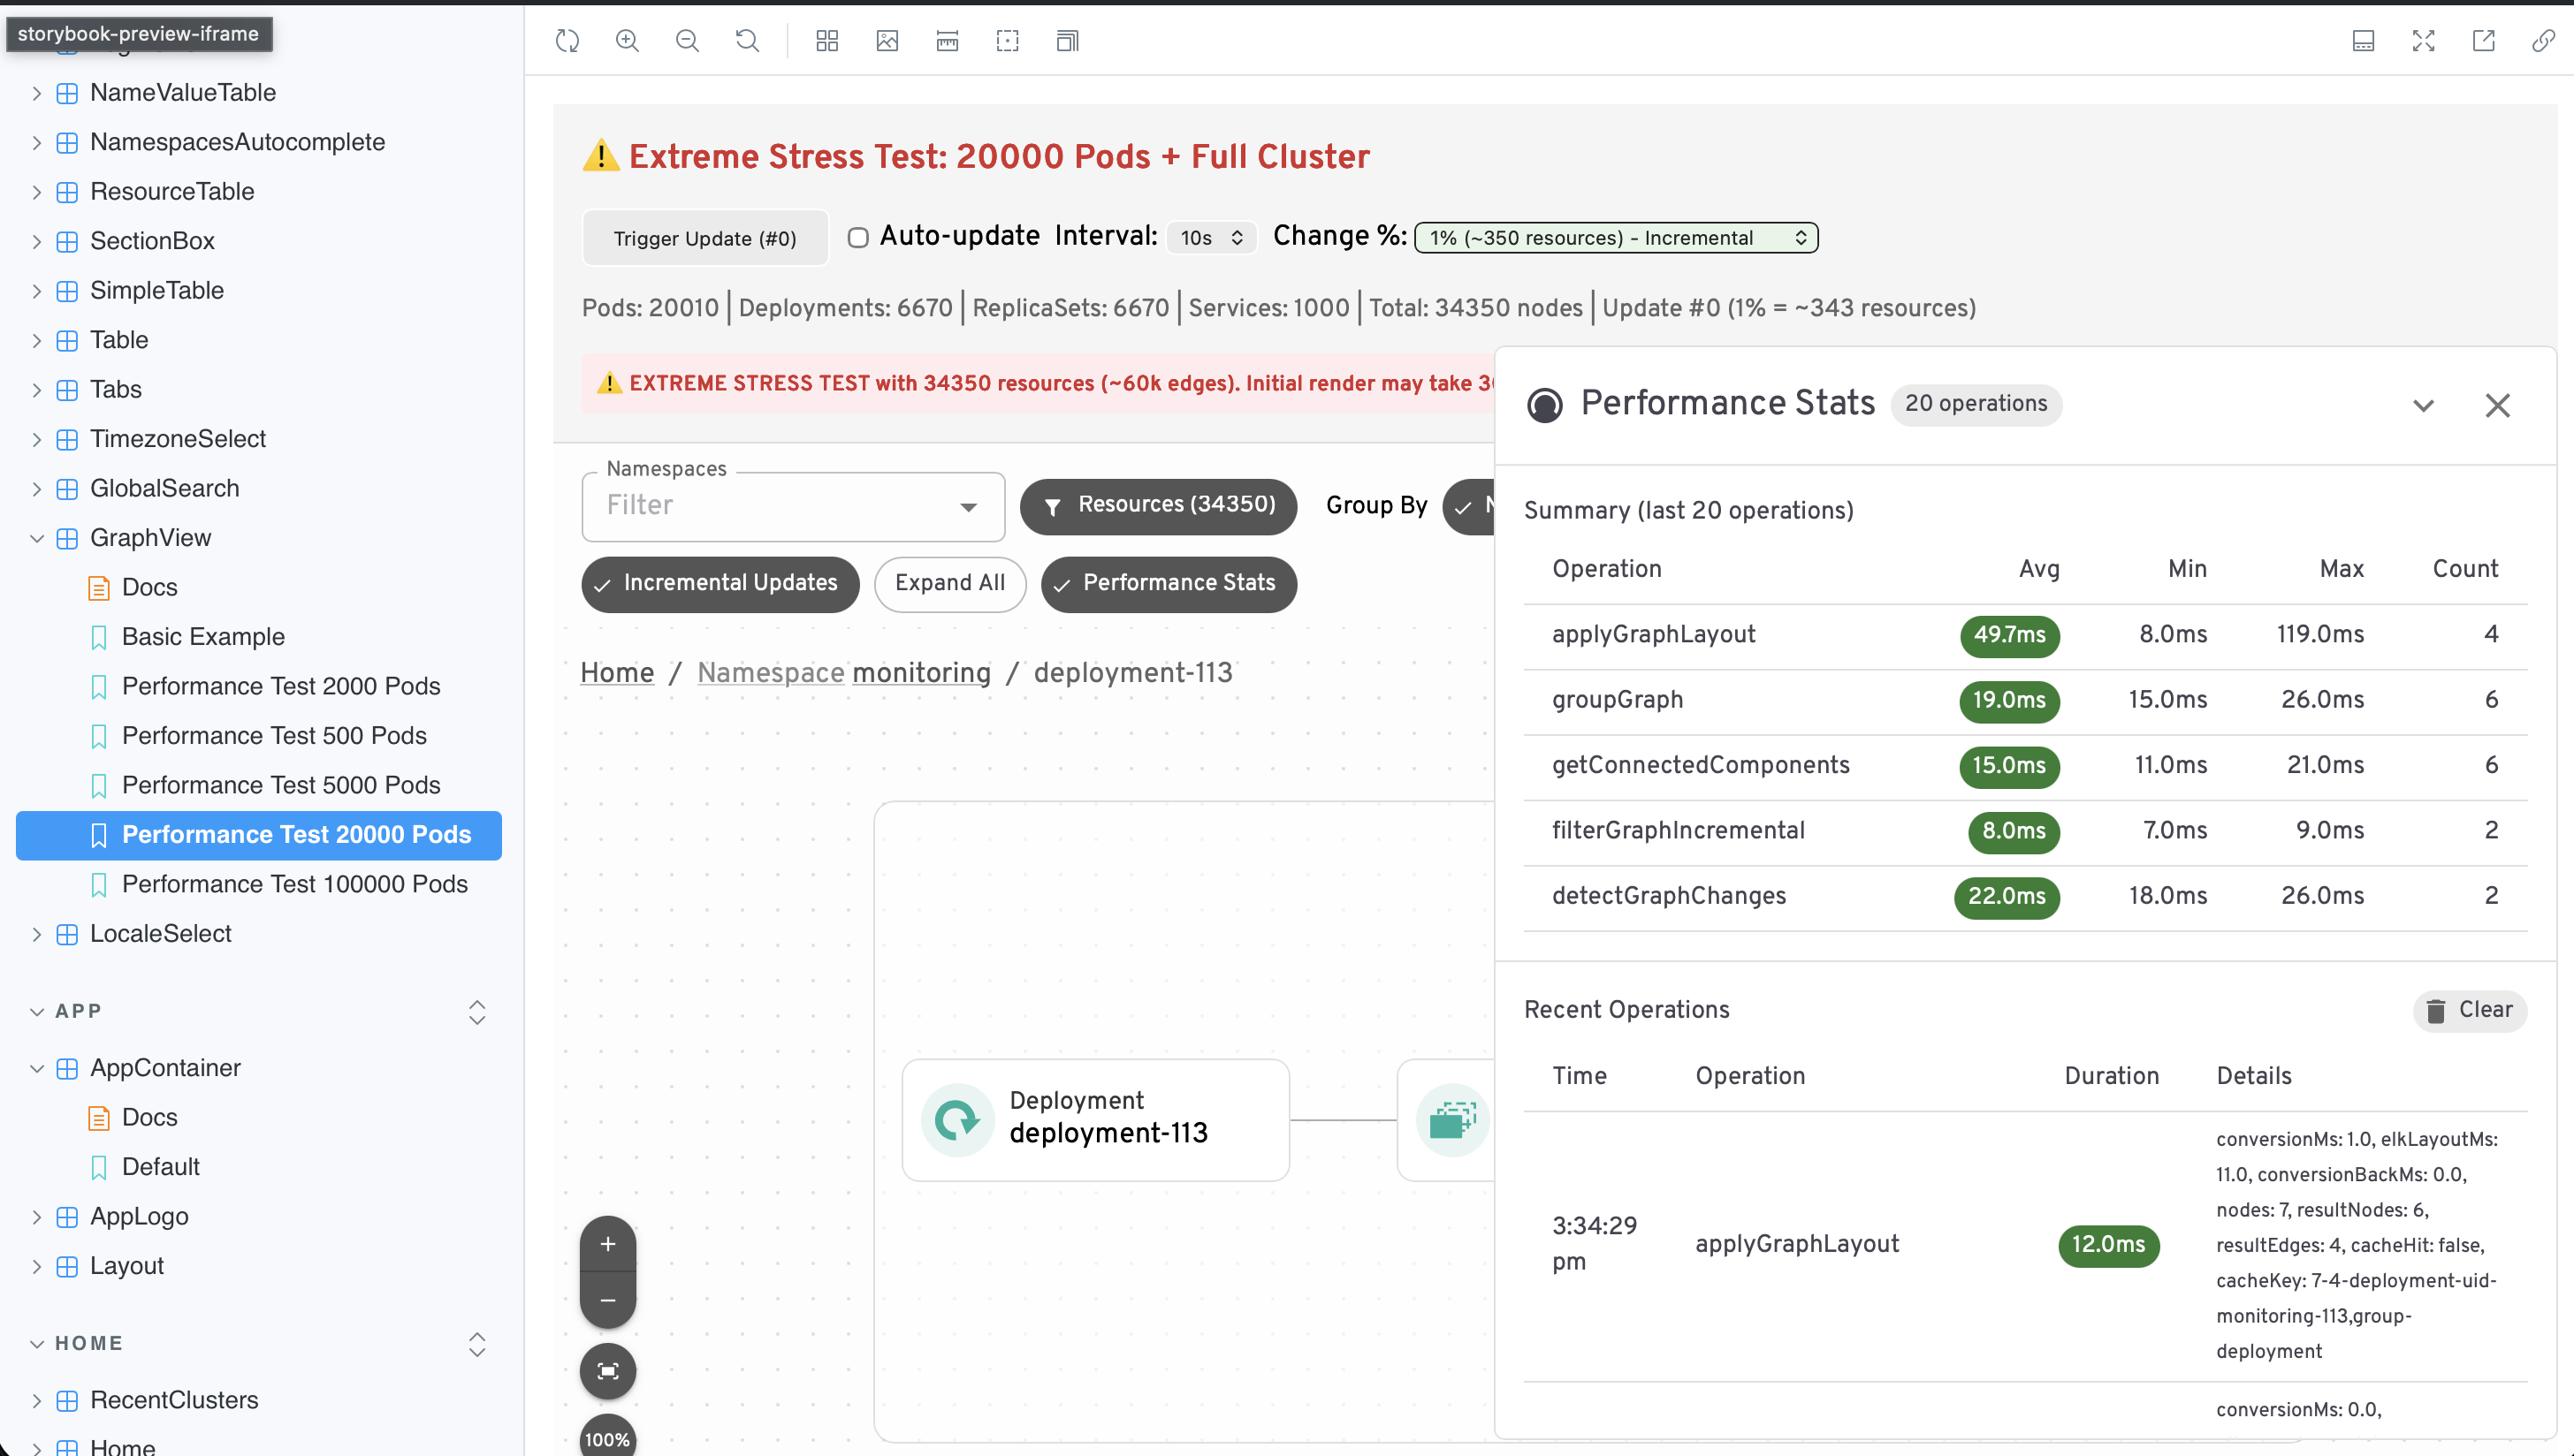The image size is (2574, 1456).
Task: Click the zoom out magnifier in the toolbar
Action: tap(688, 41)
